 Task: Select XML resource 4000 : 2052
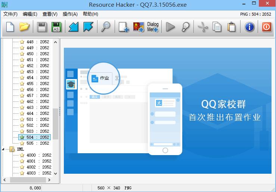coord(38,155)
